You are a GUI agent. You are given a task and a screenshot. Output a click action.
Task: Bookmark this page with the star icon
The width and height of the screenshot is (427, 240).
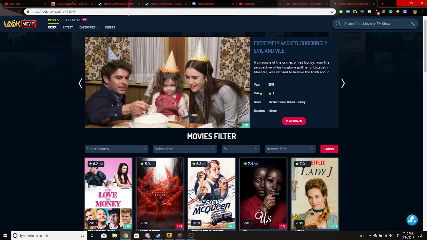pos(332,11)
